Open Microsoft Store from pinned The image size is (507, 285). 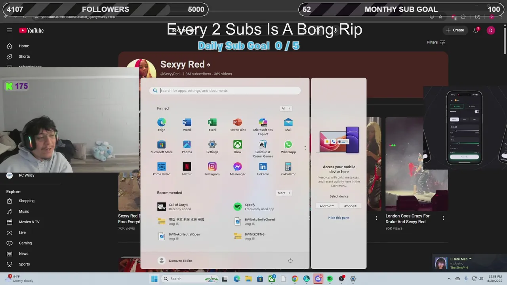[162, 147]
